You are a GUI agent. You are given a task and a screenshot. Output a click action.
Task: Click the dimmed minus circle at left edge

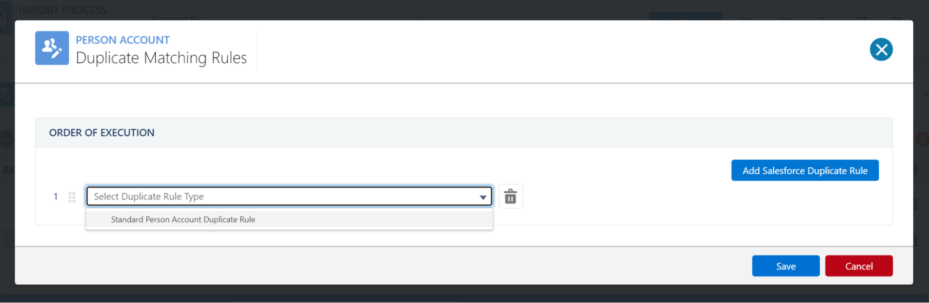pos(7,139)
